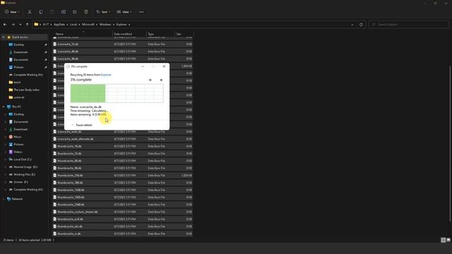Cancel the recycling operation with small X

[161, 80]
